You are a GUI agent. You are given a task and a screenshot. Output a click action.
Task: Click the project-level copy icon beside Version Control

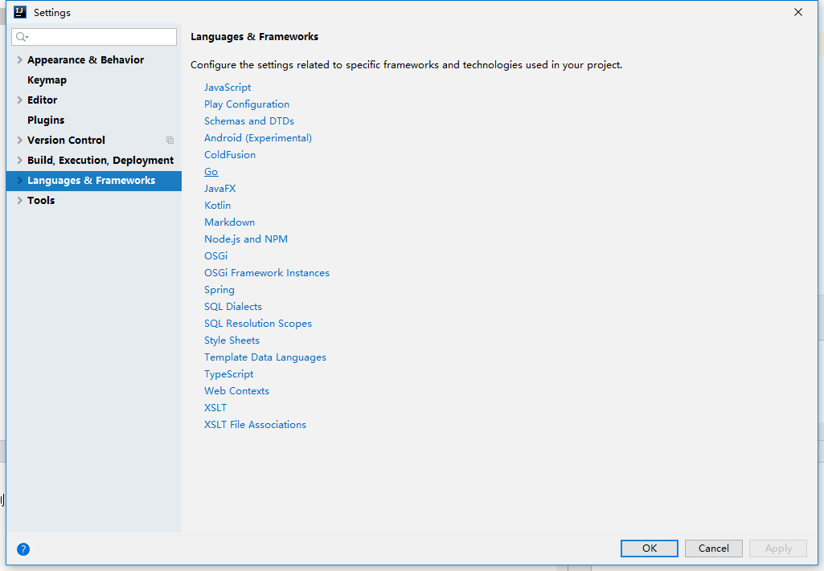click(170, 140)
